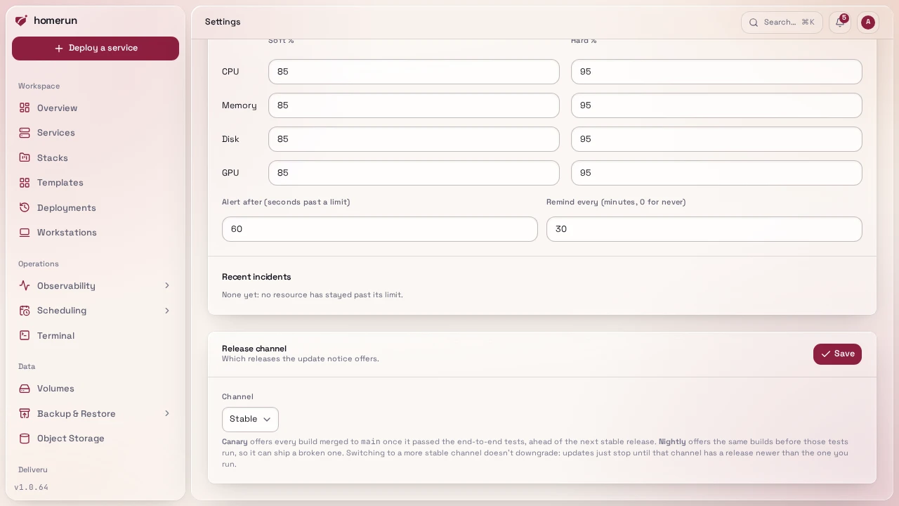899x506 pixels.
Task: Open the Stable channel dropdown
Action: [x=250, y=420]
